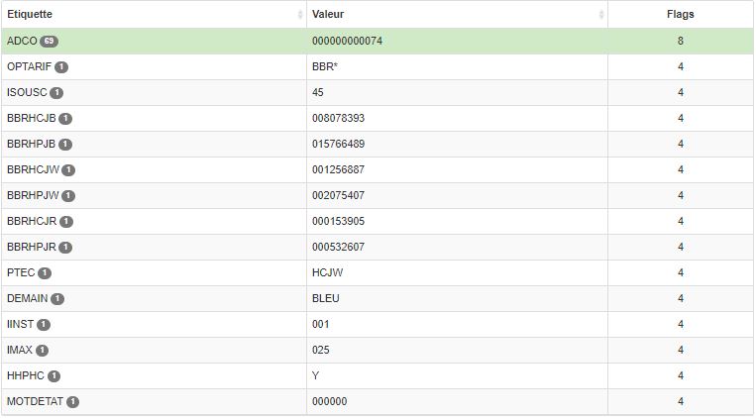Sort by the Valeur column arrows
756x418 pixels.
(601, 15)
